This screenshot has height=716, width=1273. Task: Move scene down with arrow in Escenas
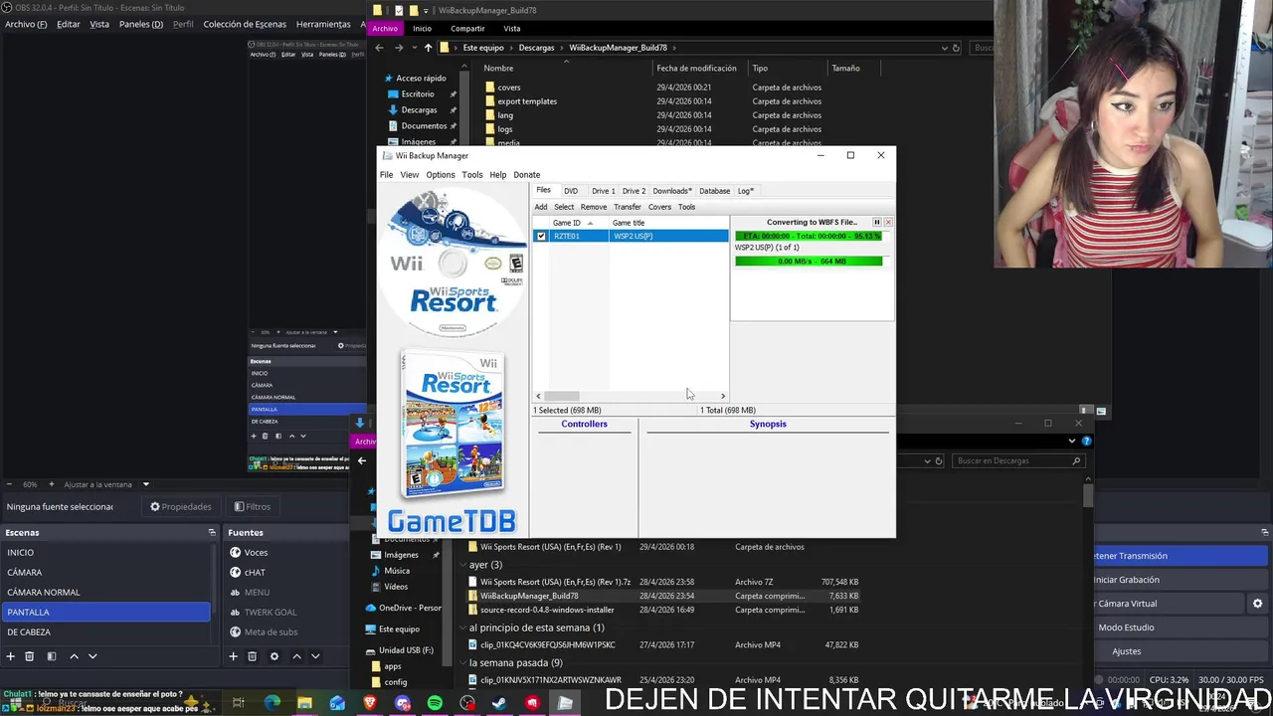click(x=92, y=656)
